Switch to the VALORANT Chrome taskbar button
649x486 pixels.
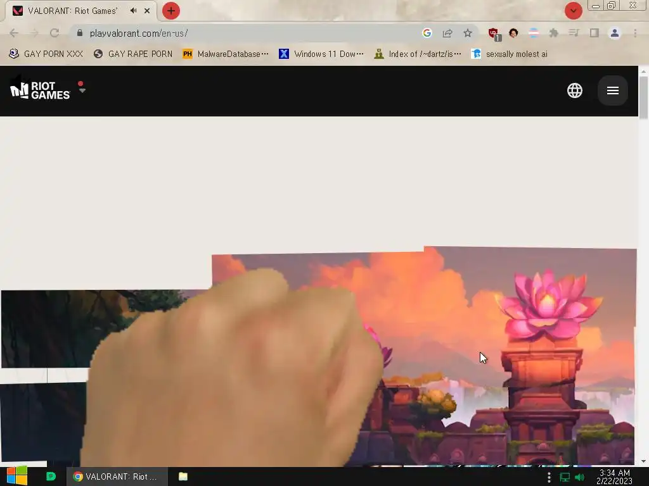(x=117, y=477)
